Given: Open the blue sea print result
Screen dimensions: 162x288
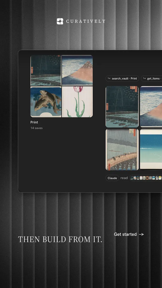Looking at the screenshot, I should tap(151, 149).
